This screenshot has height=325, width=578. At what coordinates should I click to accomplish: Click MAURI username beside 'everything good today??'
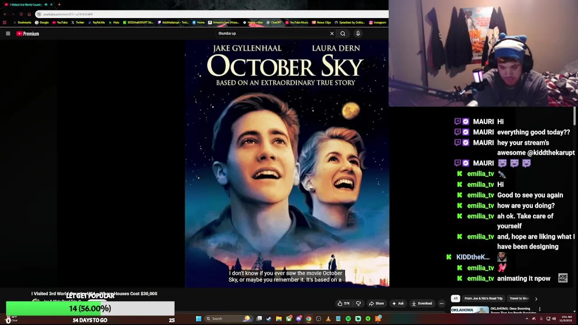[483, 132]
